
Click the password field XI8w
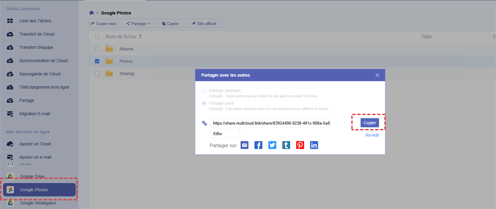tap(225, 134)
